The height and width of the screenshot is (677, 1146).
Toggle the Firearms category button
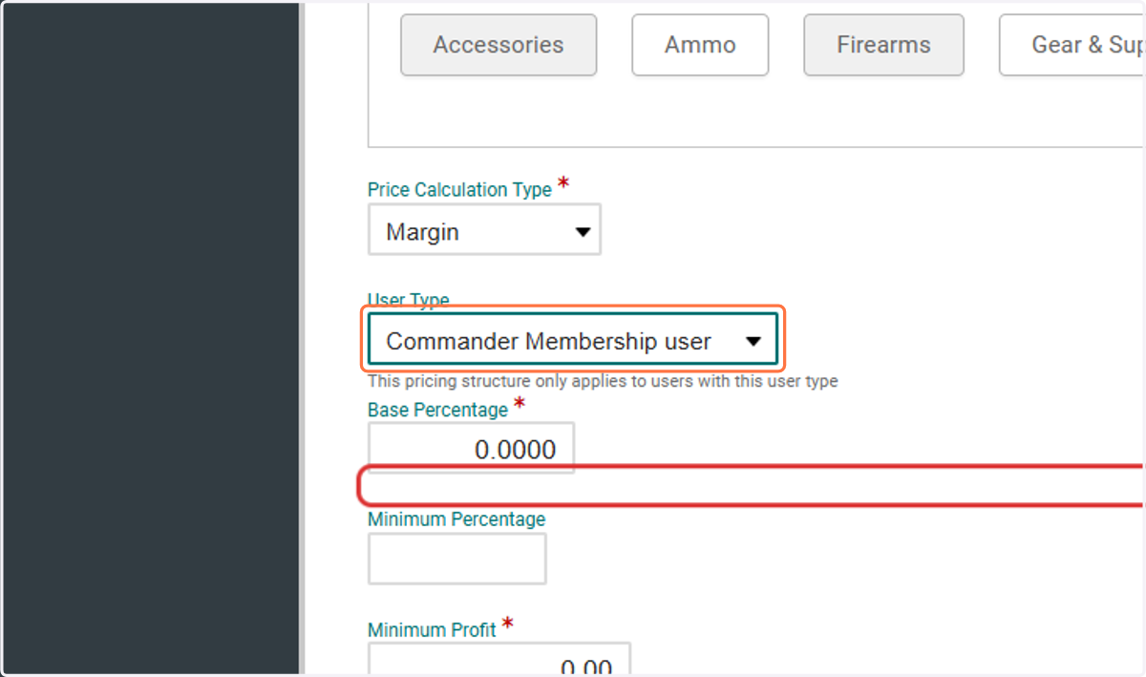tap(883, 45)
